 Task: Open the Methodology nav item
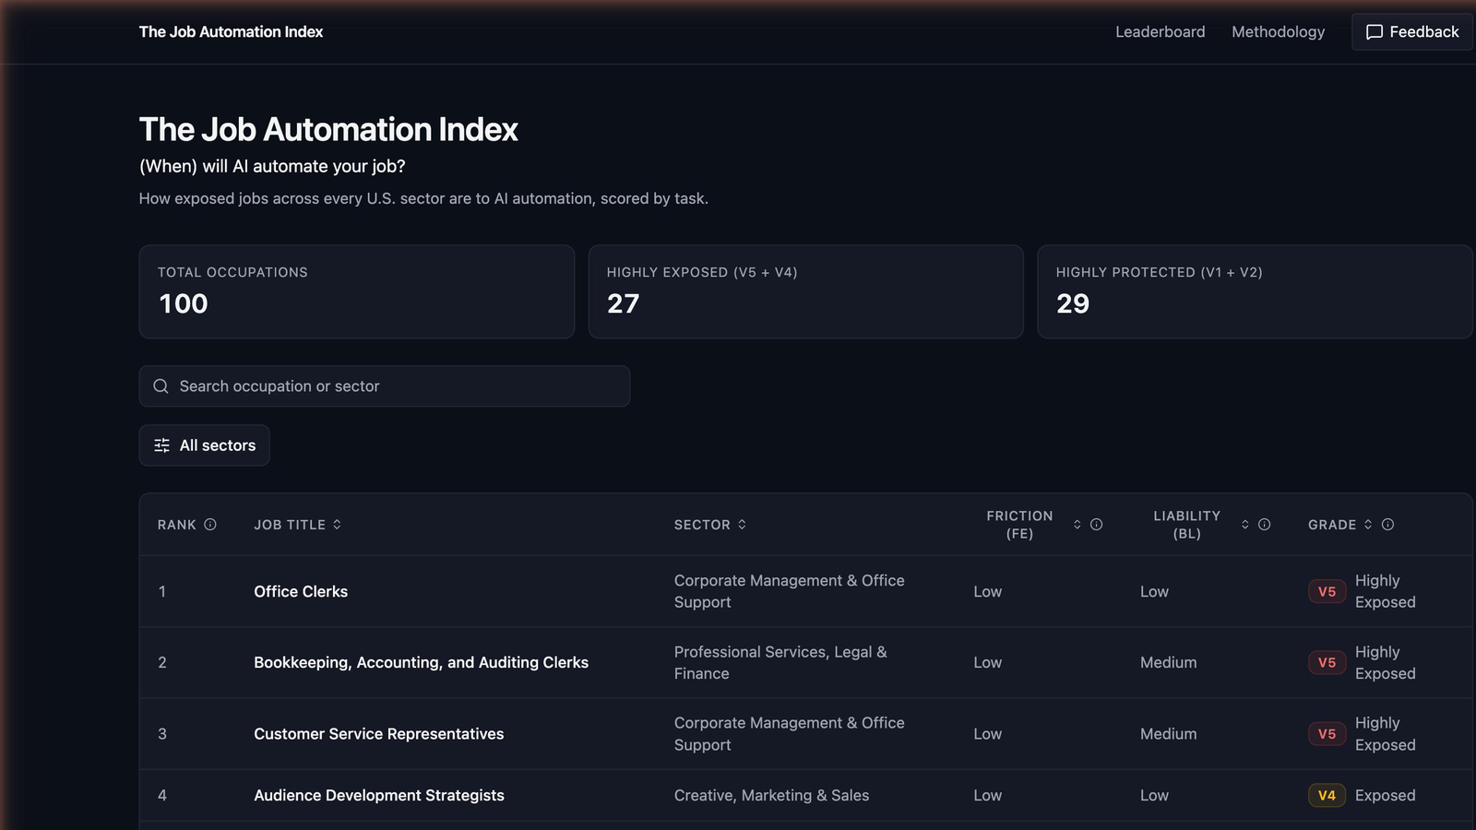tap(1278, 31)
